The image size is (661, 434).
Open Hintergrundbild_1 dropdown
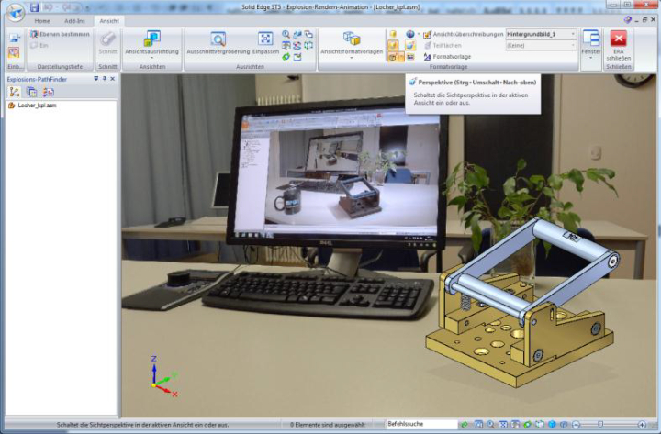coord(573,34)
